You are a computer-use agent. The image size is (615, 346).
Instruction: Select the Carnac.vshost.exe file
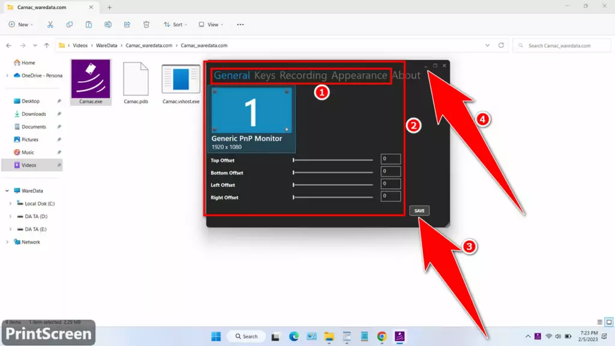tap(181, 83)
